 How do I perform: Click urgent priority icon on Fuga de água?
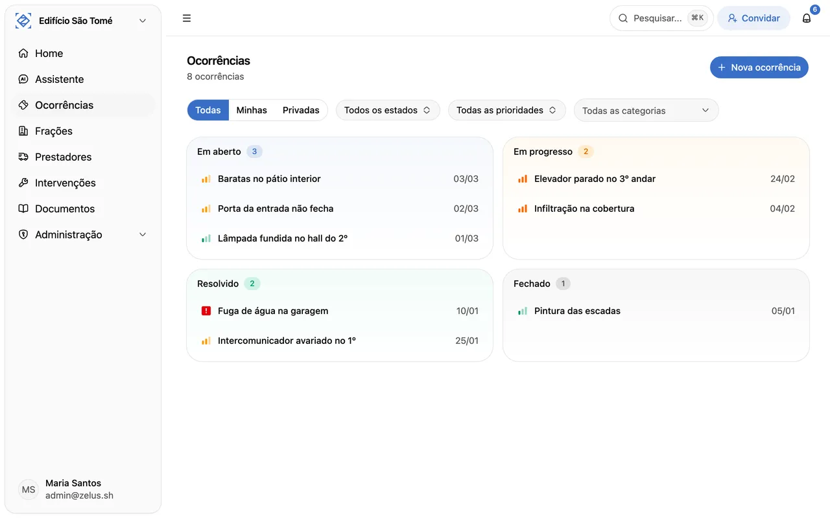coord(206,311)
